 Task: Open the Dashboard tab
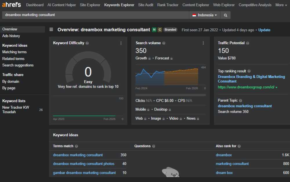point(35,5)
